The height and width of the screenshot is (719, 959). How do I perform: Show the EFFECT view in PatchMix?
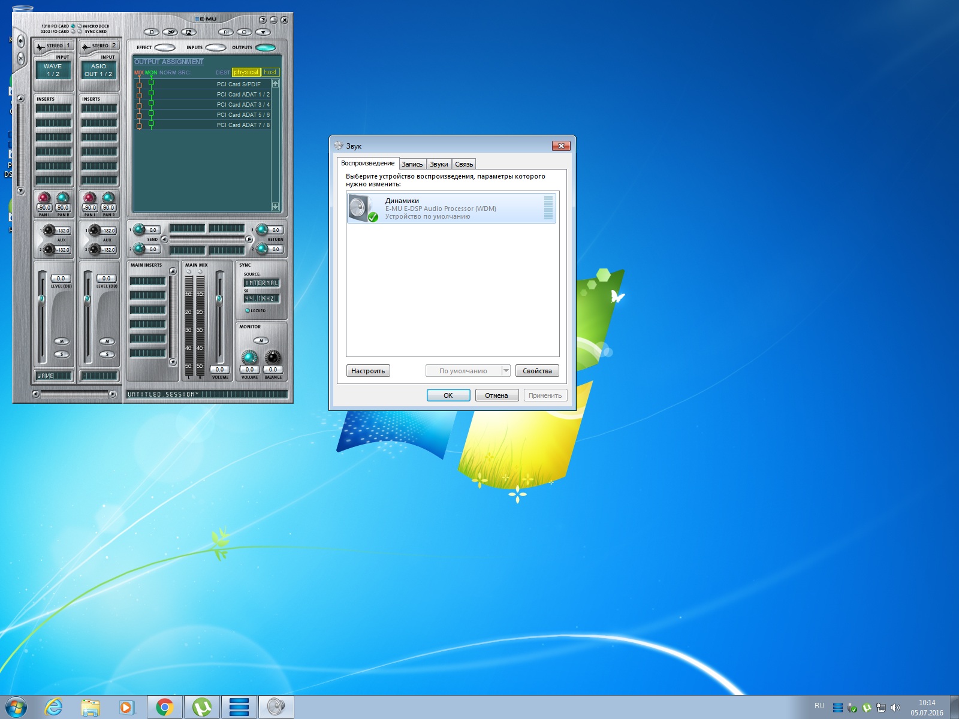click(165, 47)
